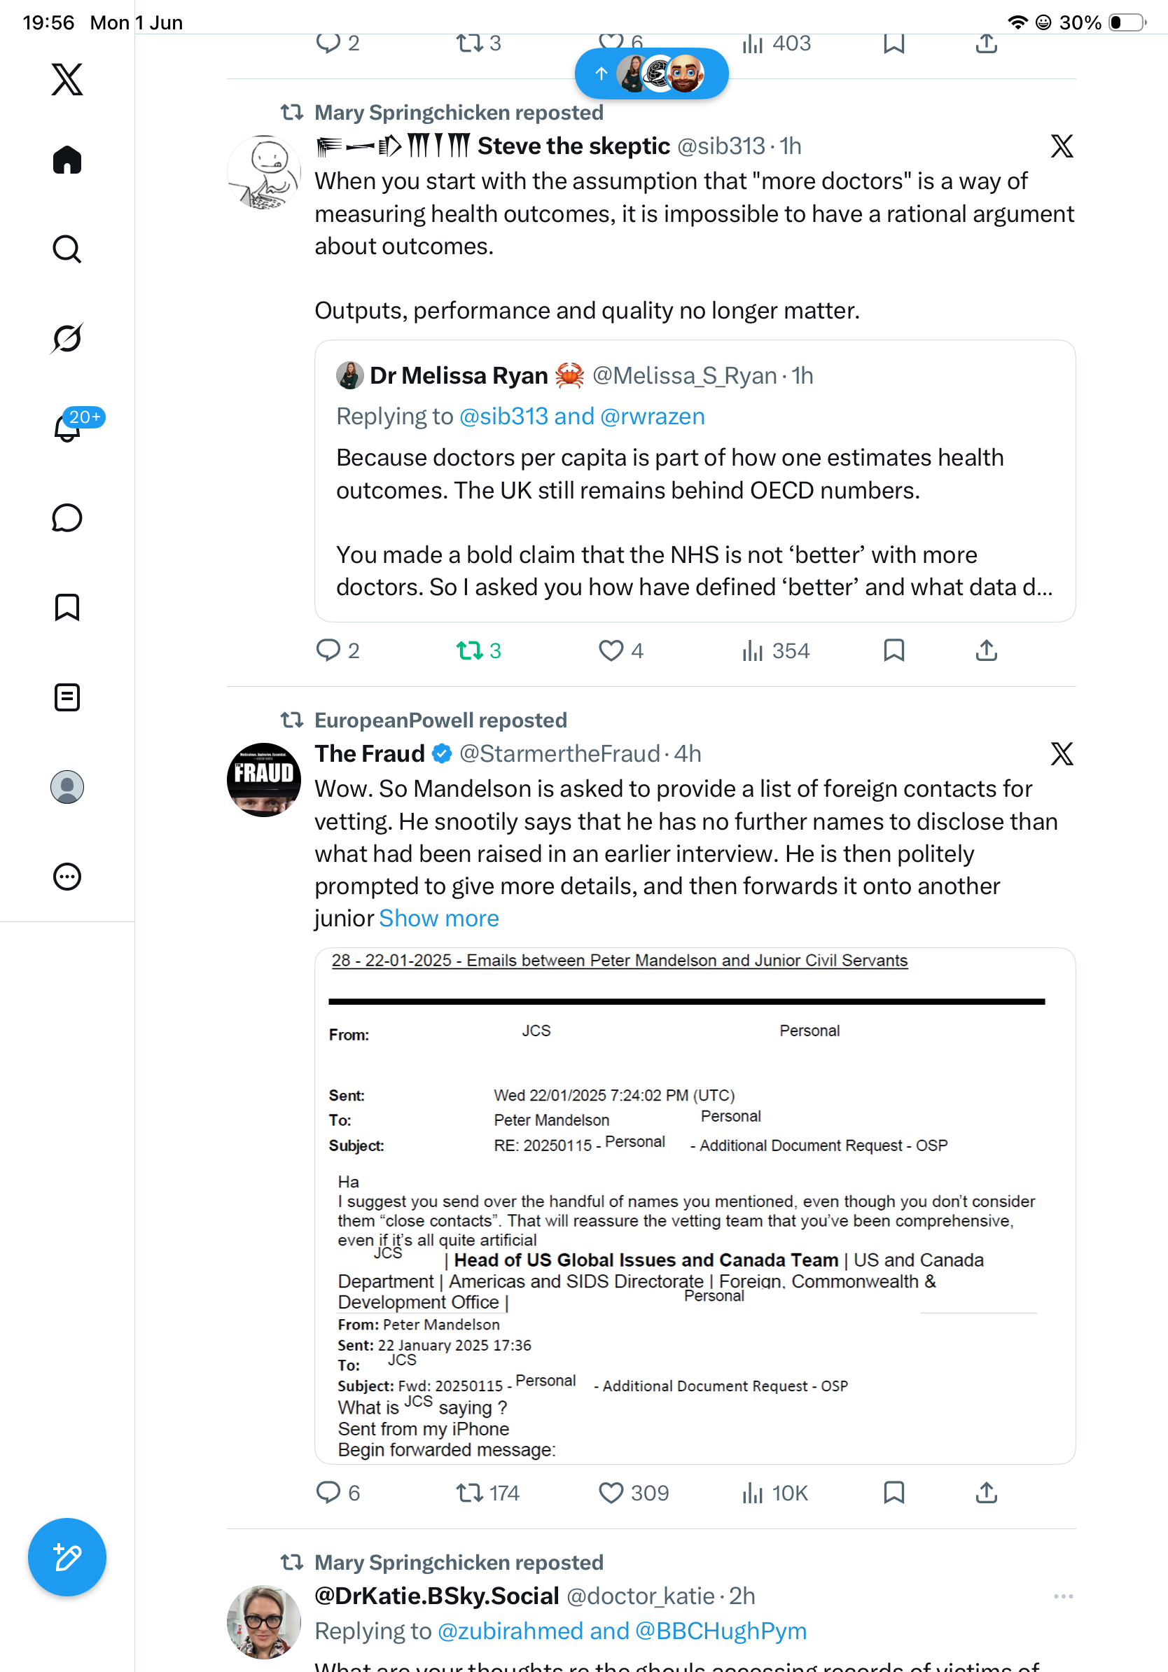The height and width of the screenshot is (1672, 1168).
Task: Open Profile avatar in sidebar
Action: (x=67, y=787)
